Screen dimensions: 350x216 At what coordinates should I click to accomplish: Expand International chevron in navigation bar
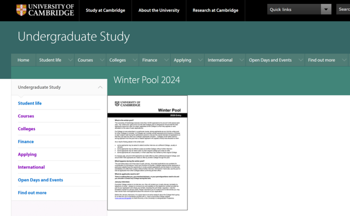(242, 60)
